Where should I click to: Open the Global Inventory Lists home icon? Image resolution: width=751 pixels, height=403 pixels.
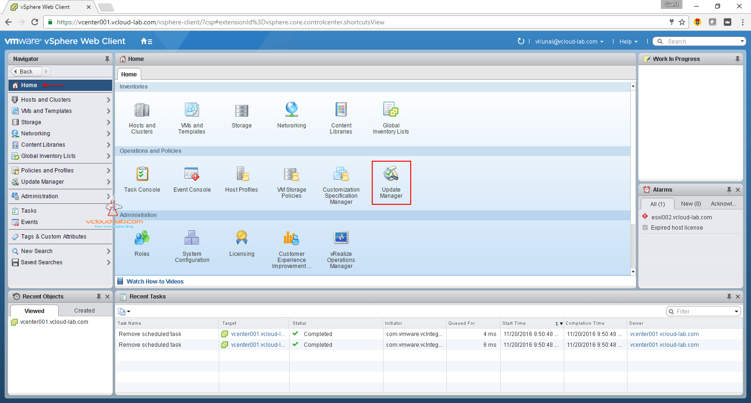(391, 110)
